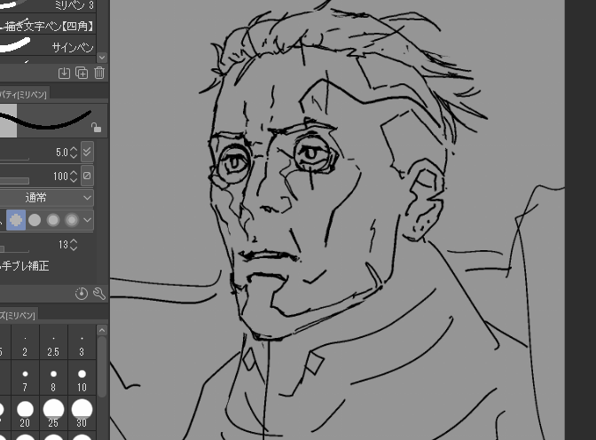Image resolution: width=596 pixels, height=440 pixels.
Task: Select brush size preset 3
Action: tap(82, 342)
